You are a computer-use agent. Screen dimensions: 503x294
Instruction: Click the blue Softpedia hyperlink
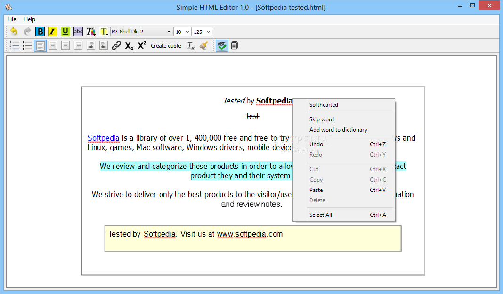coord(103,138)
